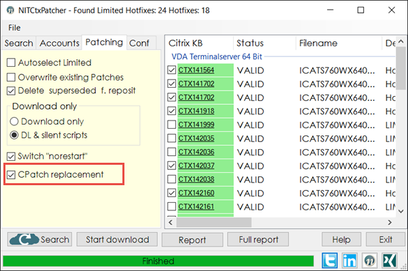Generate the Full report

258,240
